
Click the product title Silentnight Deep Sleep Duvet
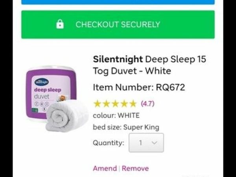point(149,65)
